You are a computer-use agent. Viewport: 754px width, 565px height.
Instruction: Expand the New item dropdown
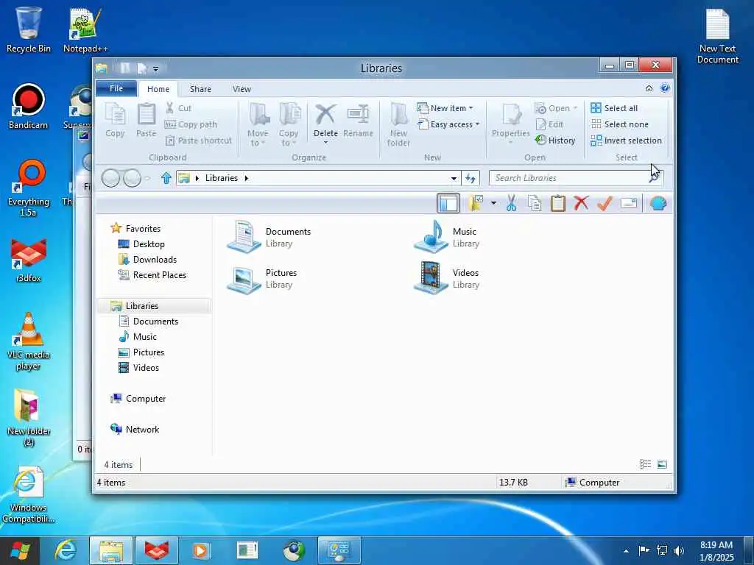471,108
